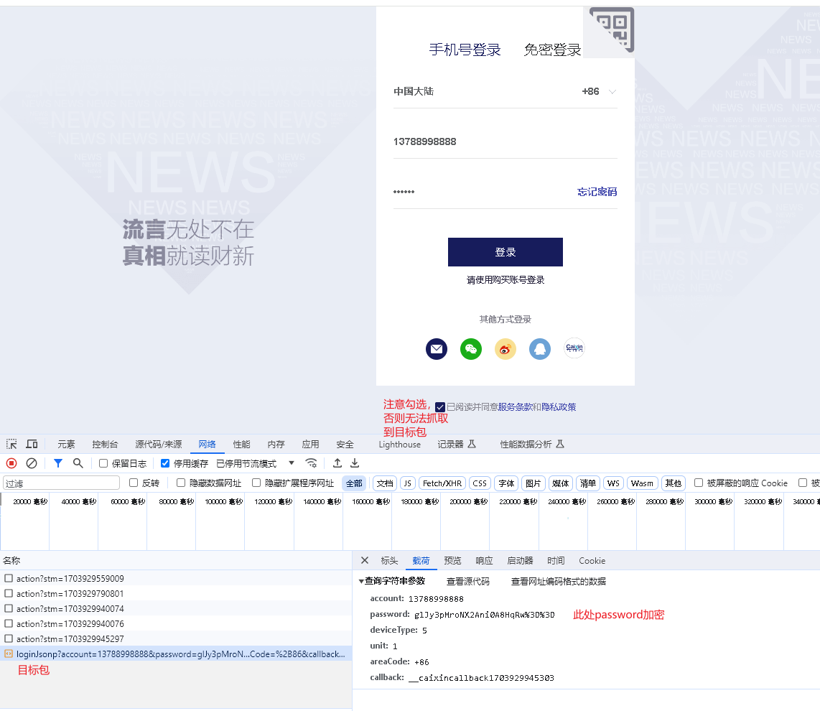Image resolution: width=820 pixels, height=711 pixels.
Task: Click 查看源代码 link
Action: (467, 581)
